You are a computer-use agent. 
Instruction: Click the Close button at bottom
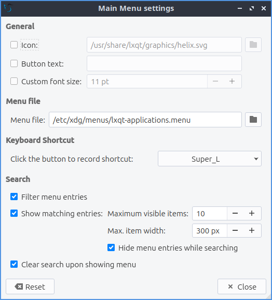pyautogui.click(x=242, y=286)
